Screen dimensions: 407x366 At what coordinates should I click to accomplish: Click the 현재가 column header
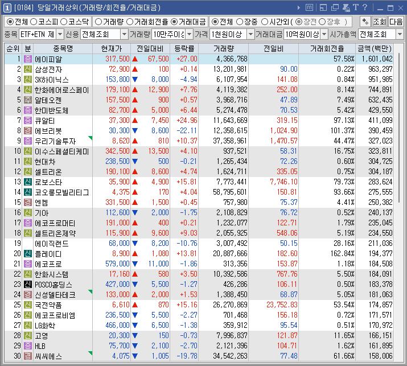pos(112,48)
